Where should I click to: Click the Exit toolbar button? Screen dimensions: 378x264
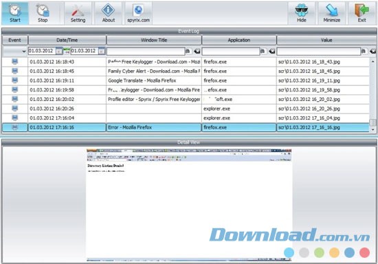362,13
